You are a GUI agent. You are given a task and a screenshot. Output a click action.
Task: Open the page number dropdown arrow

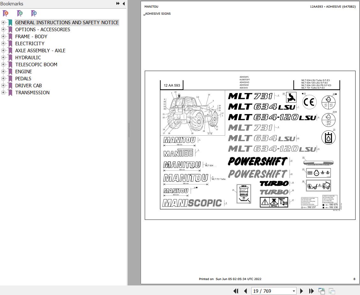294,291
